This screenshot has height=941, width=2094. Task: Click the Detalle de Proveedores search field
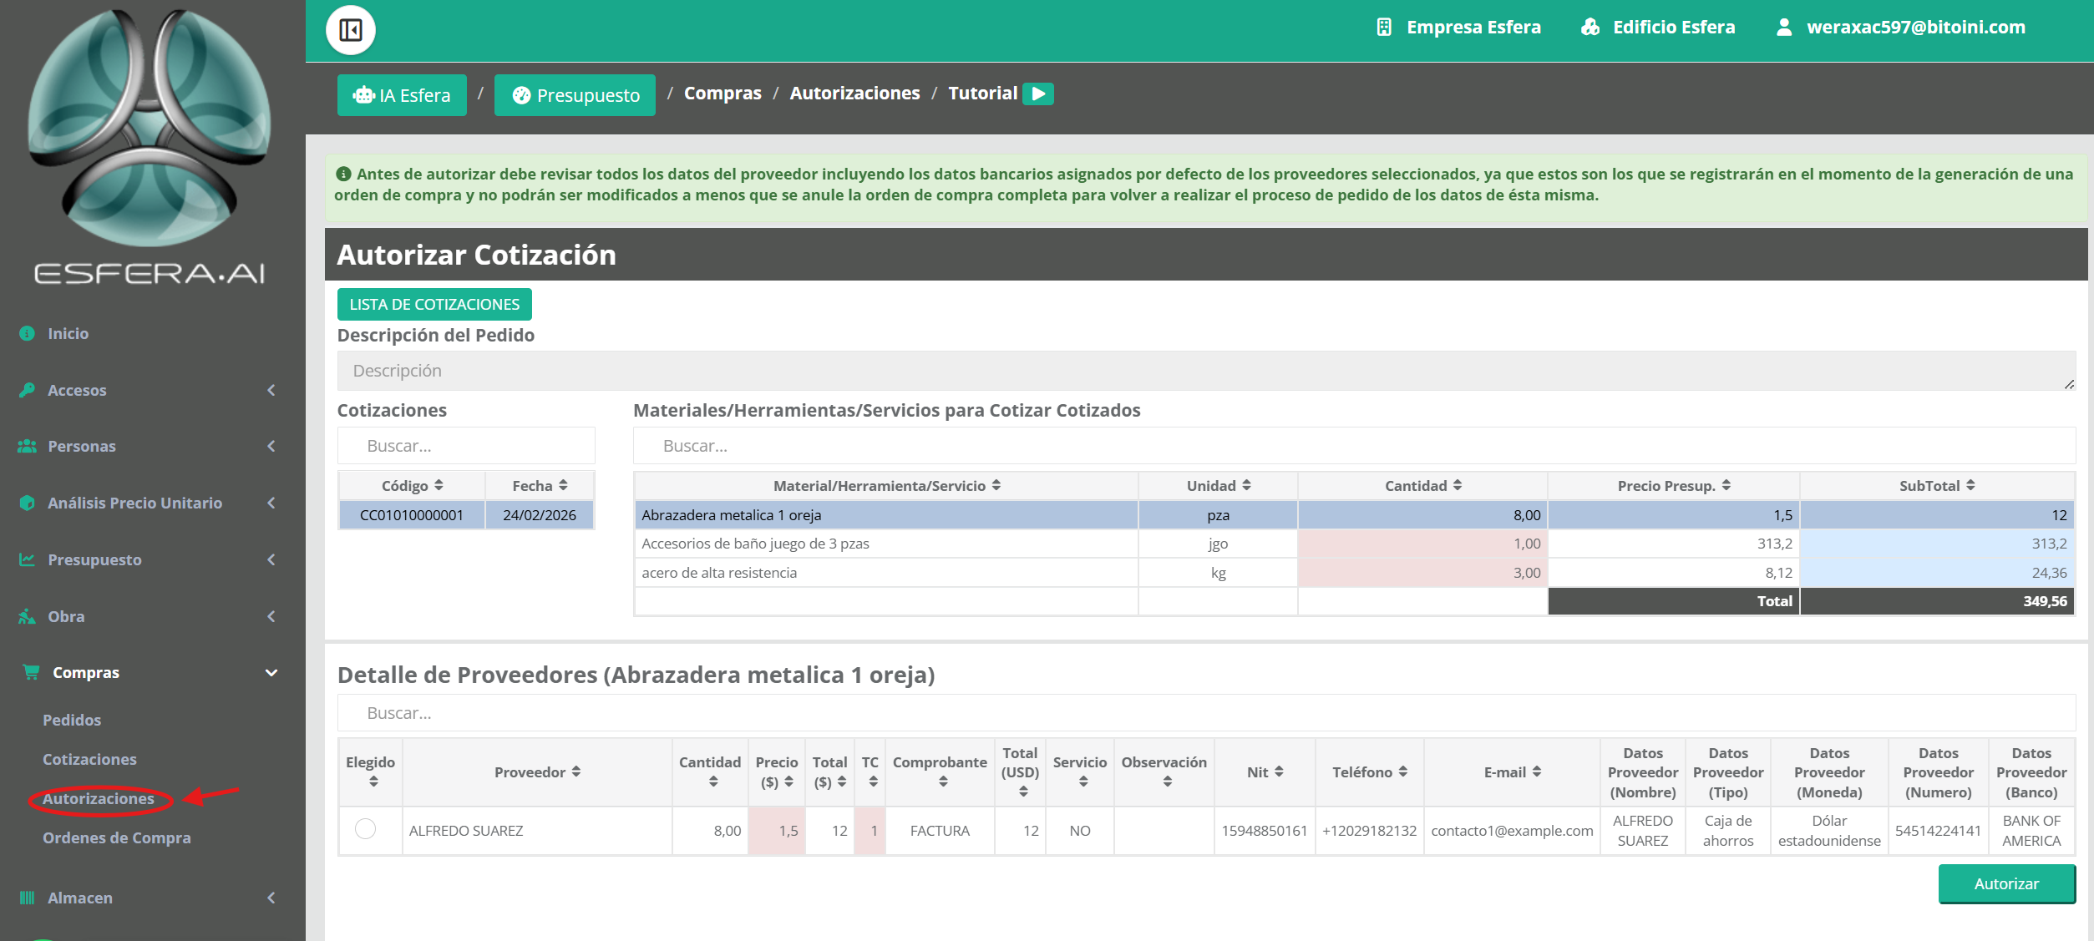1206,713
